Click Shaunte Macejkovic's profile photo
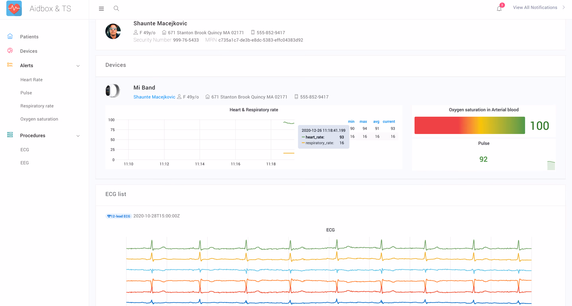 pos(113,31)
